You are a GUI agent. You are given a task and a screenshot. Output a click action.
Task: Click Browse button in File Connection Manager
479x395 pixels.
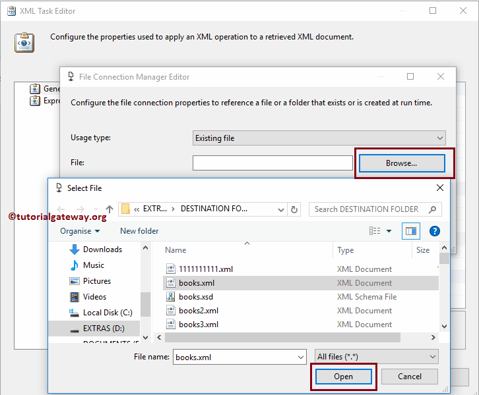pyautogui.click(x=402, y=163)
